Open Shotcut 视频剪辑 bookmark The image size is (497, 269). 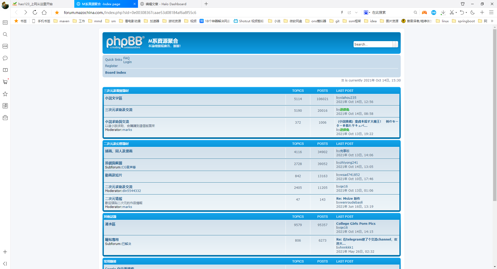click(248, 21)
